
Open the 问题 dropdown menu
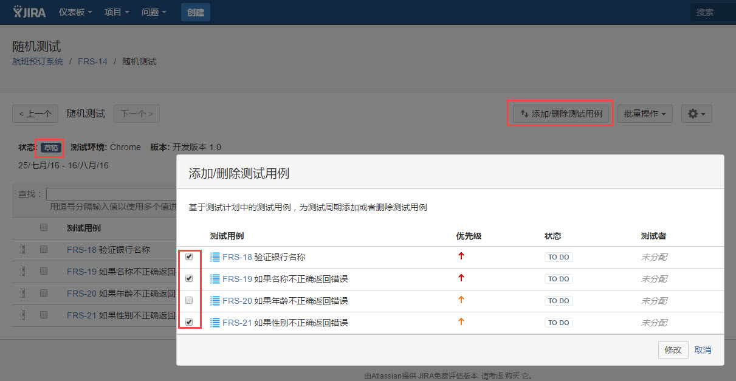[154, 12]
